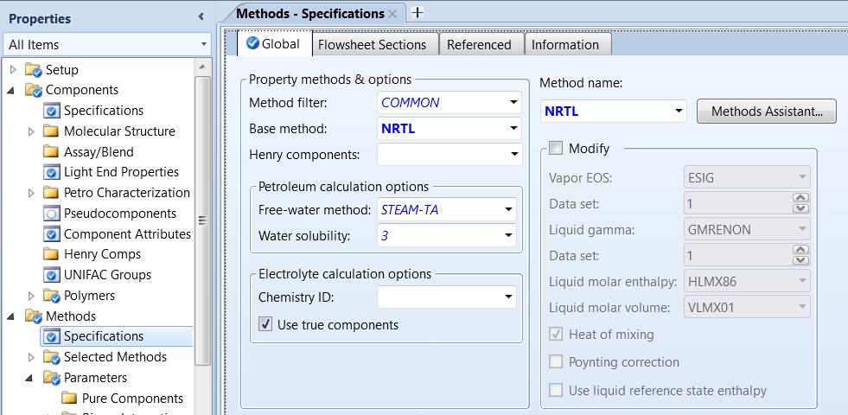Click the Light End Properties check icon

tap(51, 172)
